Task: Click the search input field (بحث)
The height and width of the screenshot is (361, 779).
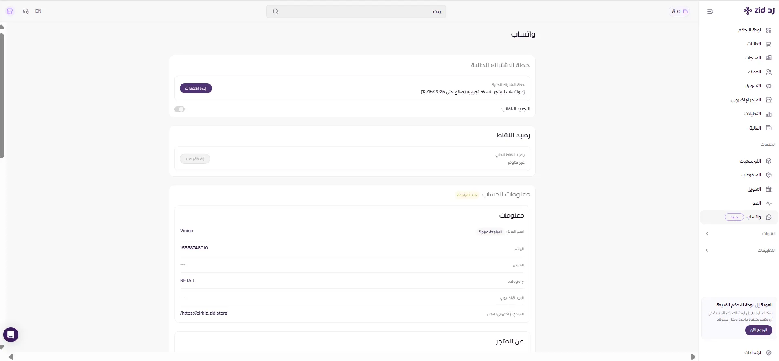Action: [x=356, y=11]
